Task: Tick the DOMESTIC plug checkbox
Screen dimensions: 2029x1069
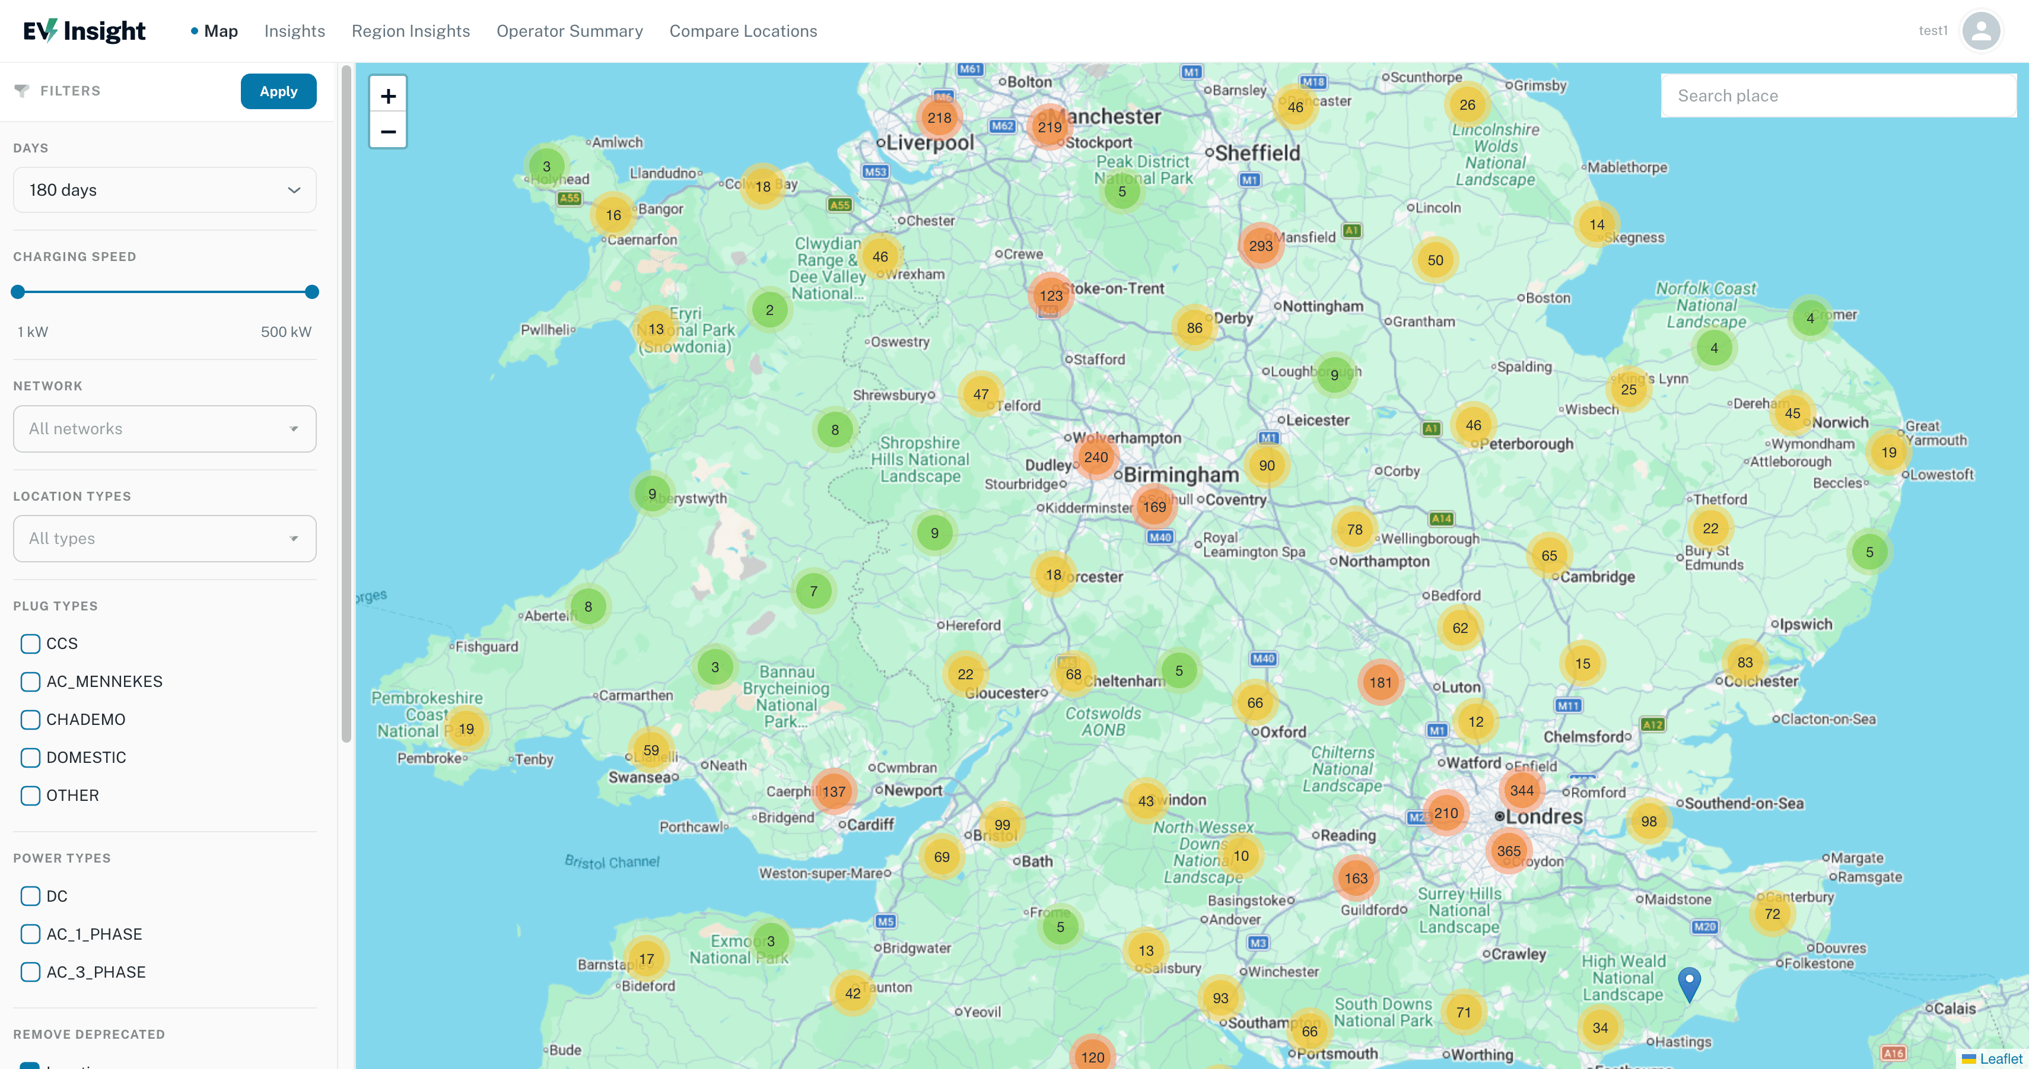Action: (x=30, y=757)
